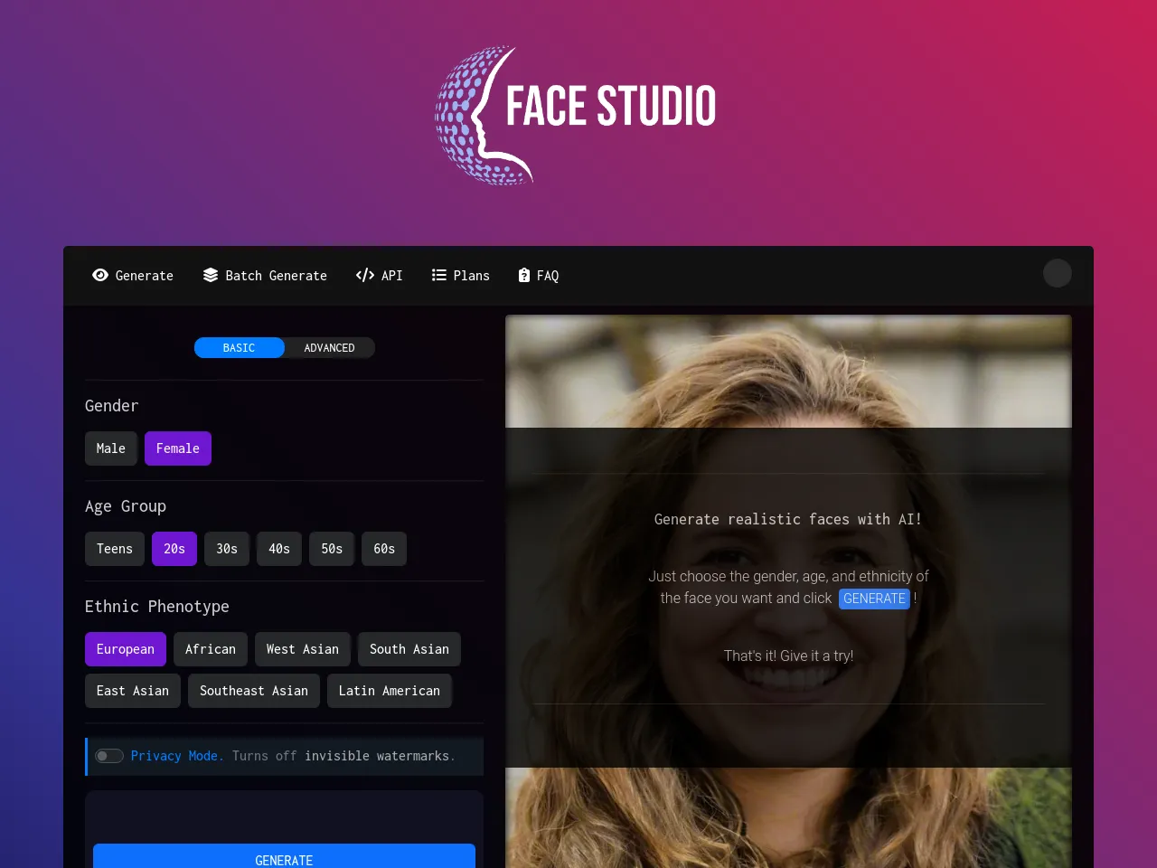
Task: Click the Face Studio logo
Action: point(576,115)
